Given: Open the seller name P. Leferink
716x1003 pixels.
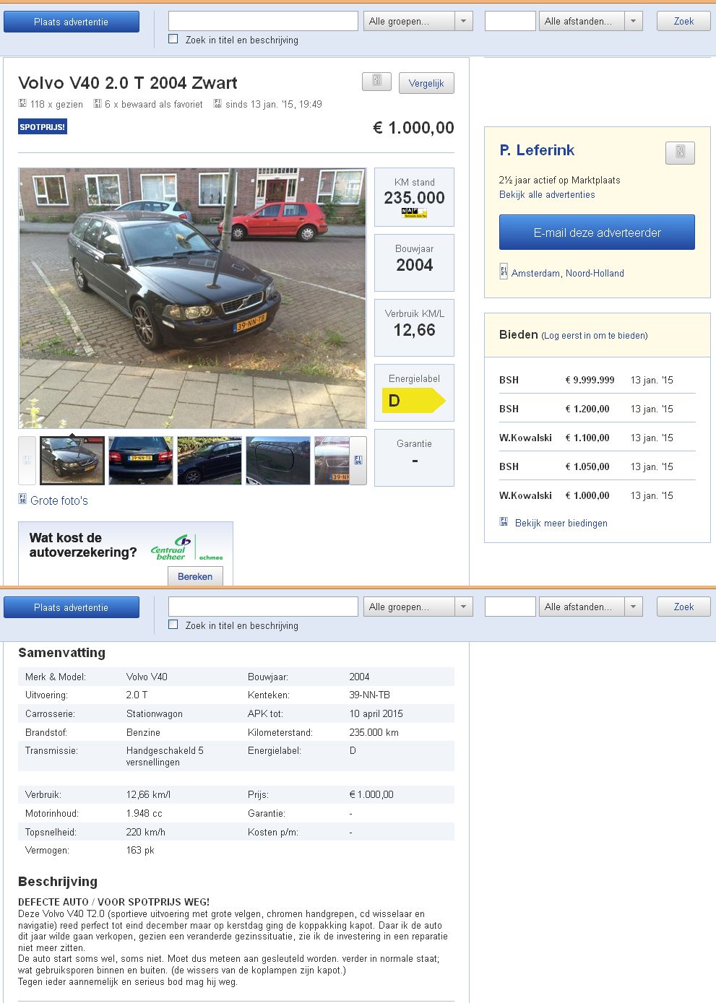Looking at the screenshot, I should (537, 150).
